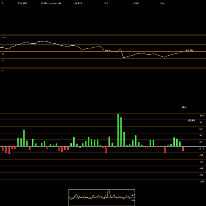Open the small overview chart thumbnail
The height and width of the screenshot is (206, 206).
pos(102,197)
